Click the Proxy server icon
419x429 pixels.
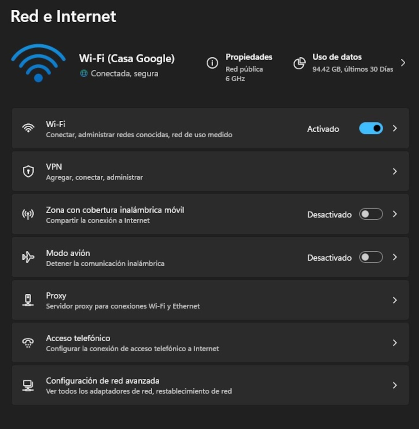pyautogui.click(x=29, y=300)
